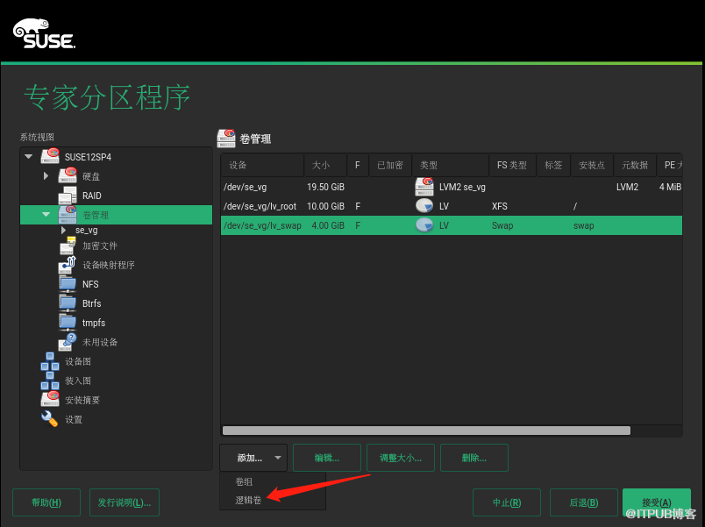Open Release Notes (发行说明(L)...) button
Image resolution: width=705 pixels, height=527 pixels.
point(125,502)
